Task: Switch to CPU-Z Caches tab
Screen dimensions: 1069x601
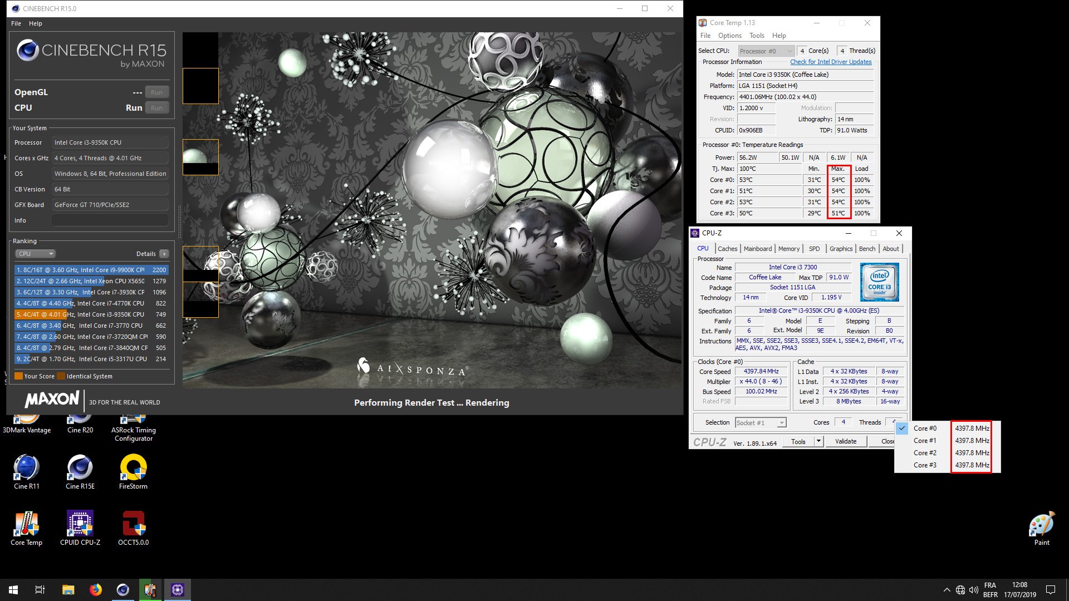Action: point(727,249)
